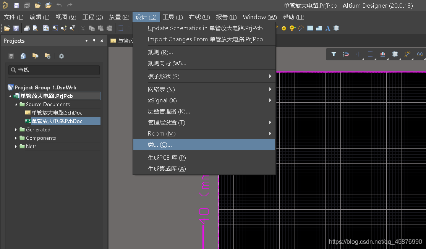The image size is (426, 249).
Task: Click the Move Objects cross icon in active bar
Action: [x=358, y=54]
